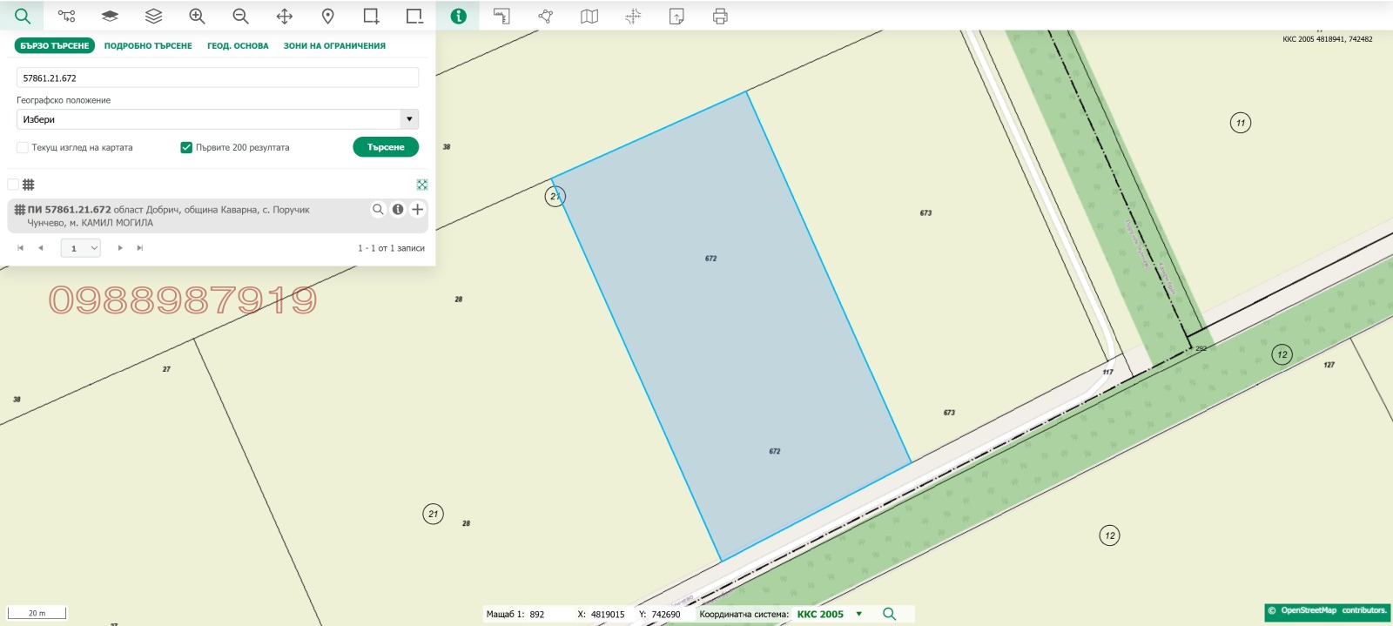
Task: Uncheck 'Първите 200 резултата' checkbox
Action: (x=186, y=148)
